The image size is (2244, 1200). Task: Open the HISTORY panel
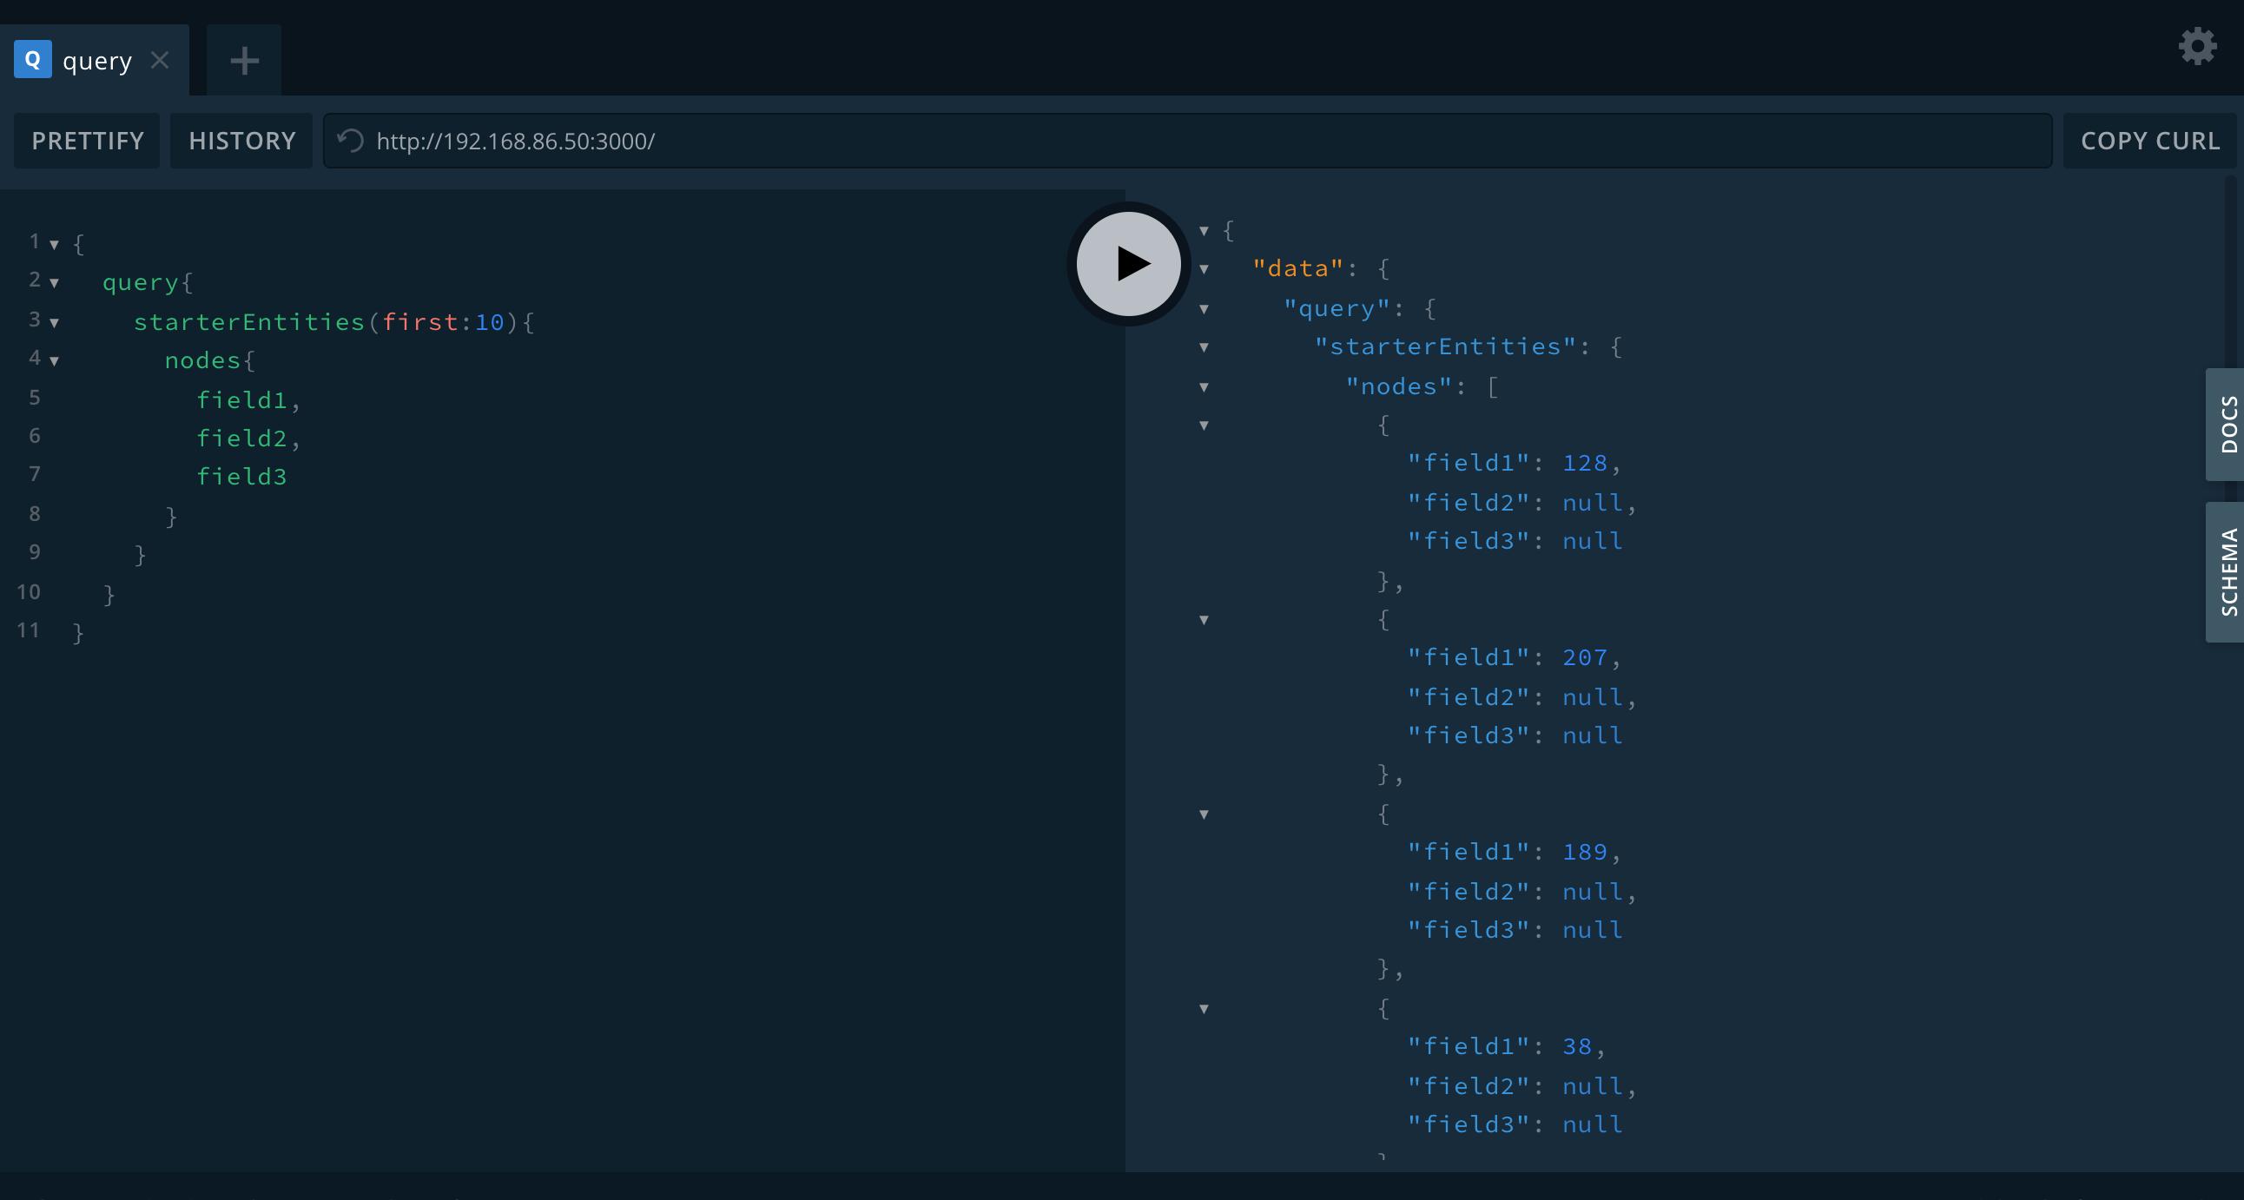coord(241,140)
